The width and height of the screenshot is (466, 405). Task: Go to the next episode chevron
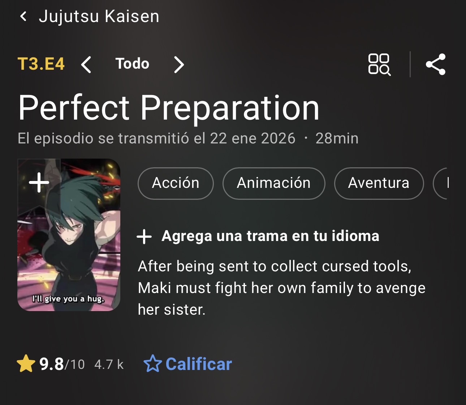click(x=179, y=65)
